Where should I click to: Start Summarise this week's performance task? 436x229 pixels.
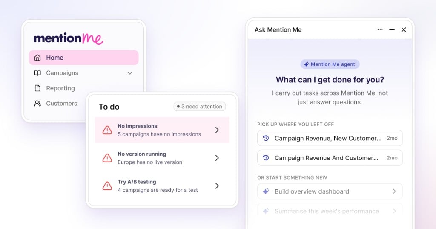coord(330,211)
